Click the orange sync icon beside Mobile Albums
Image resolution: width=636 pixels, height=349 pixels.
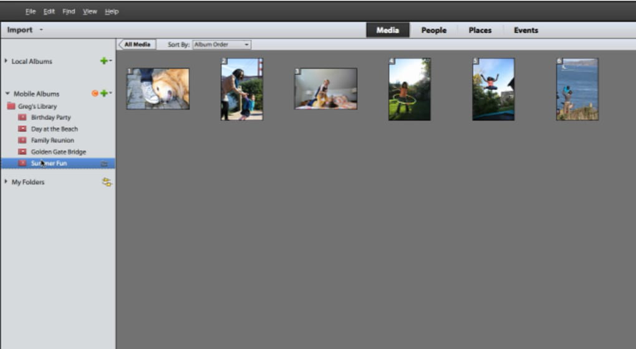pos(95,93)
